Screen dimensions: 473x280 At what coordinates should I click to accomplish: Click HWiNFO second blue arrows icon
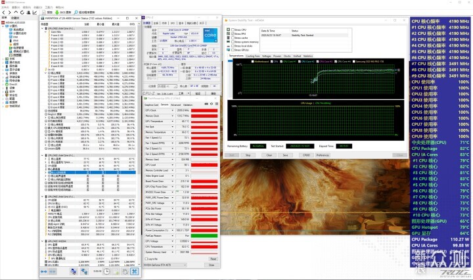53,271
